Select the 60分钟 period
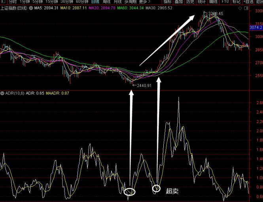This screenshot has width=263, height=202. point(82,2)
